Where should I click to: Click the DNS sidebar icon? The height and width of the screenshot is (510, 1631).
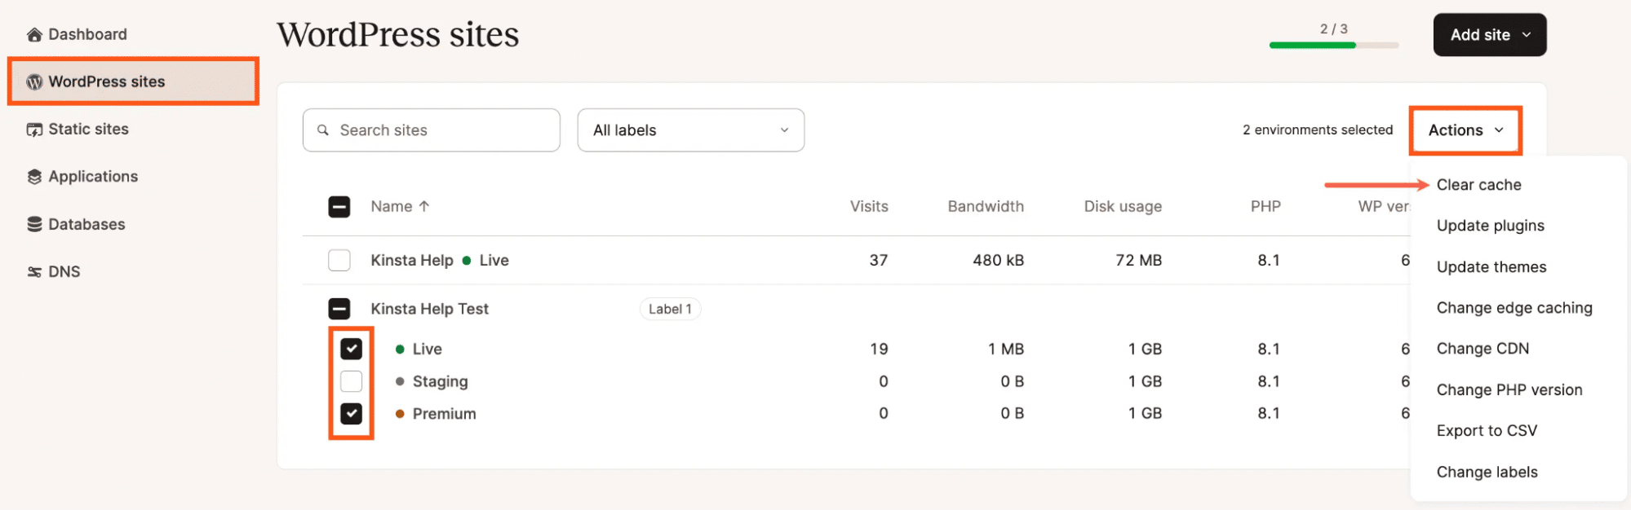(x=33, y=270)
